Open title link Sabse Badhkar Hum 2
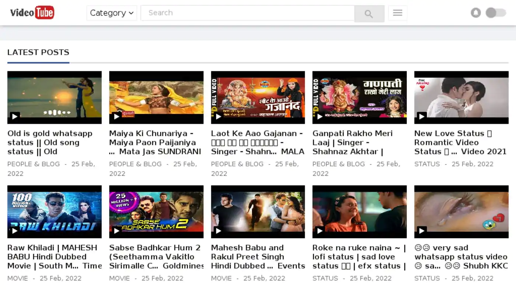 (x=156, y=257)
